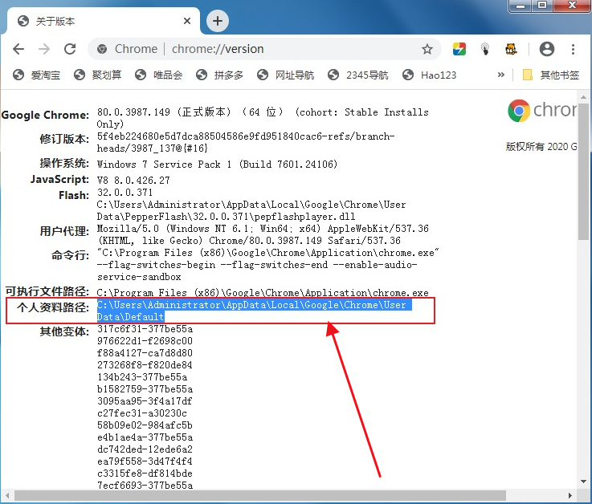Click the 用户代理 label

64,231
